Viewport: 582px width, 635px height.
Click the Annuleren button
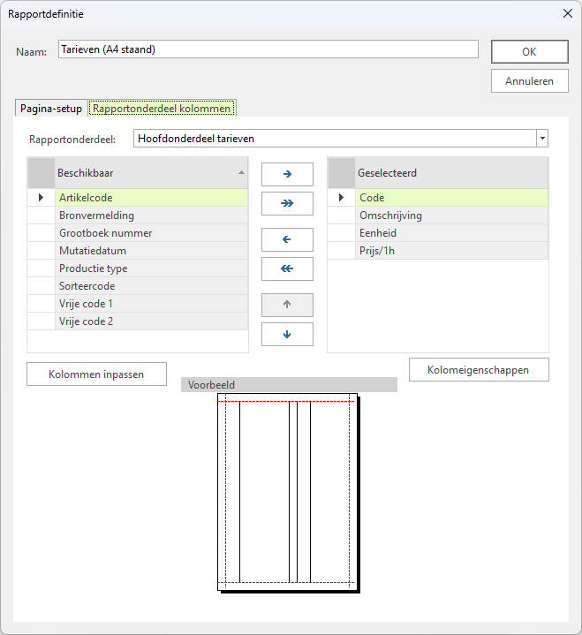point(529,80)
